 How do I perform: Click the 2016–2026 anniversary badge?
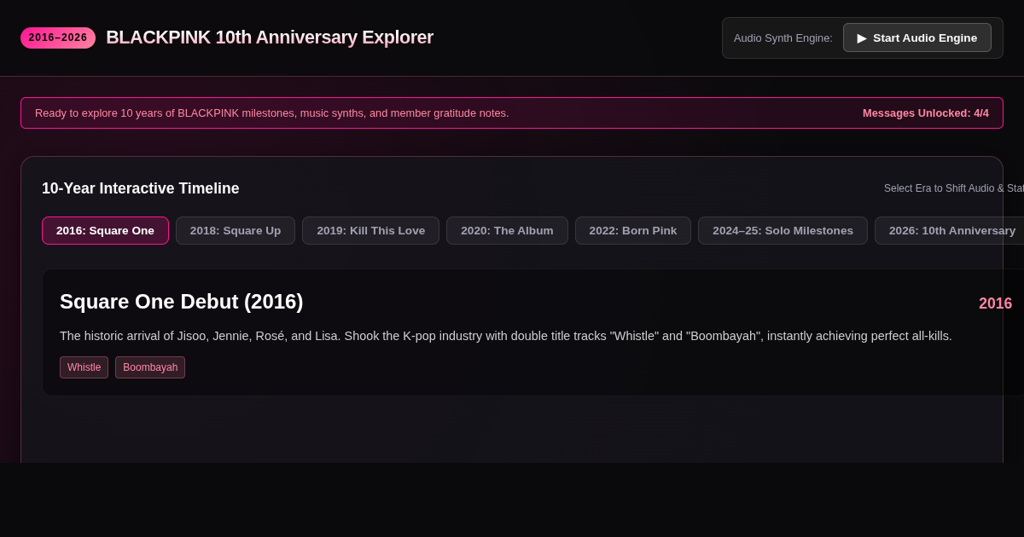point(58,38)
